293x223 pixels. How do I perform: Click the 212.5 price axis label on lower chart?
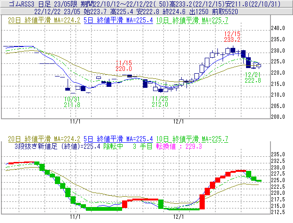[278, 212]
